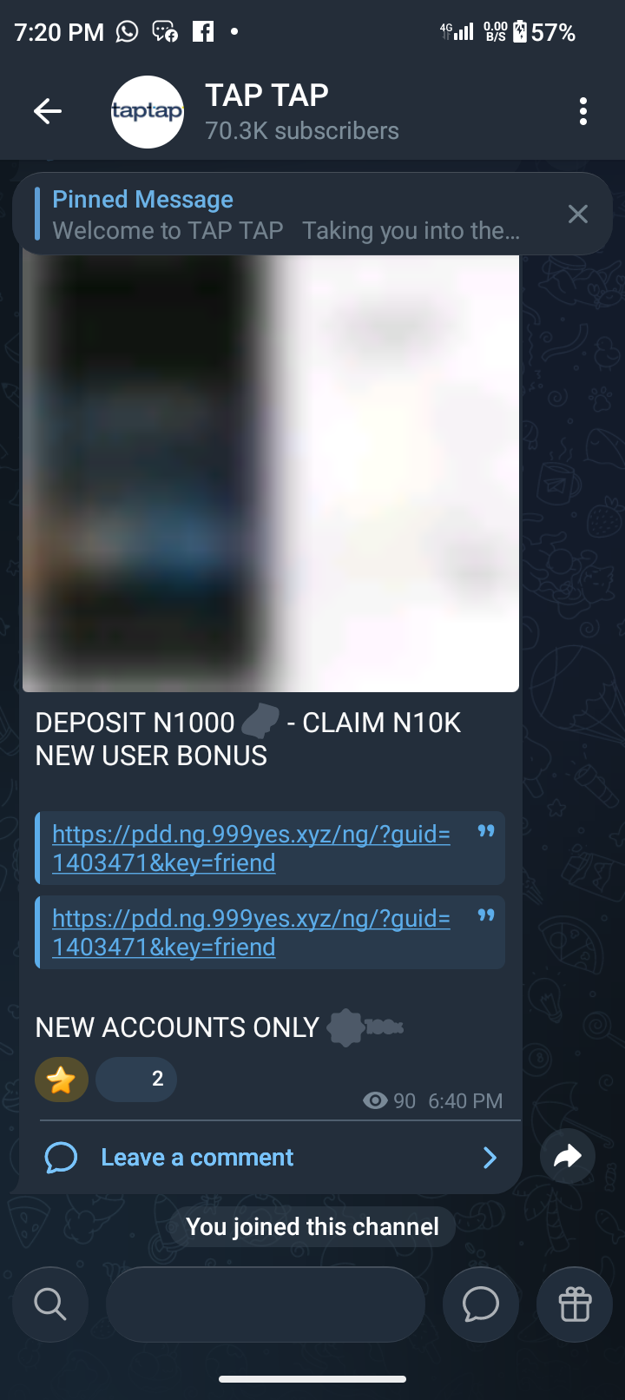Toggle the star reaction on the post

tap(62, 1080)
